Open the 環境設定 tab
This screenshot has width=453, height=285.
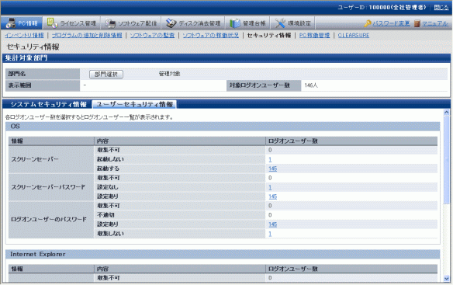pos(292,23)
